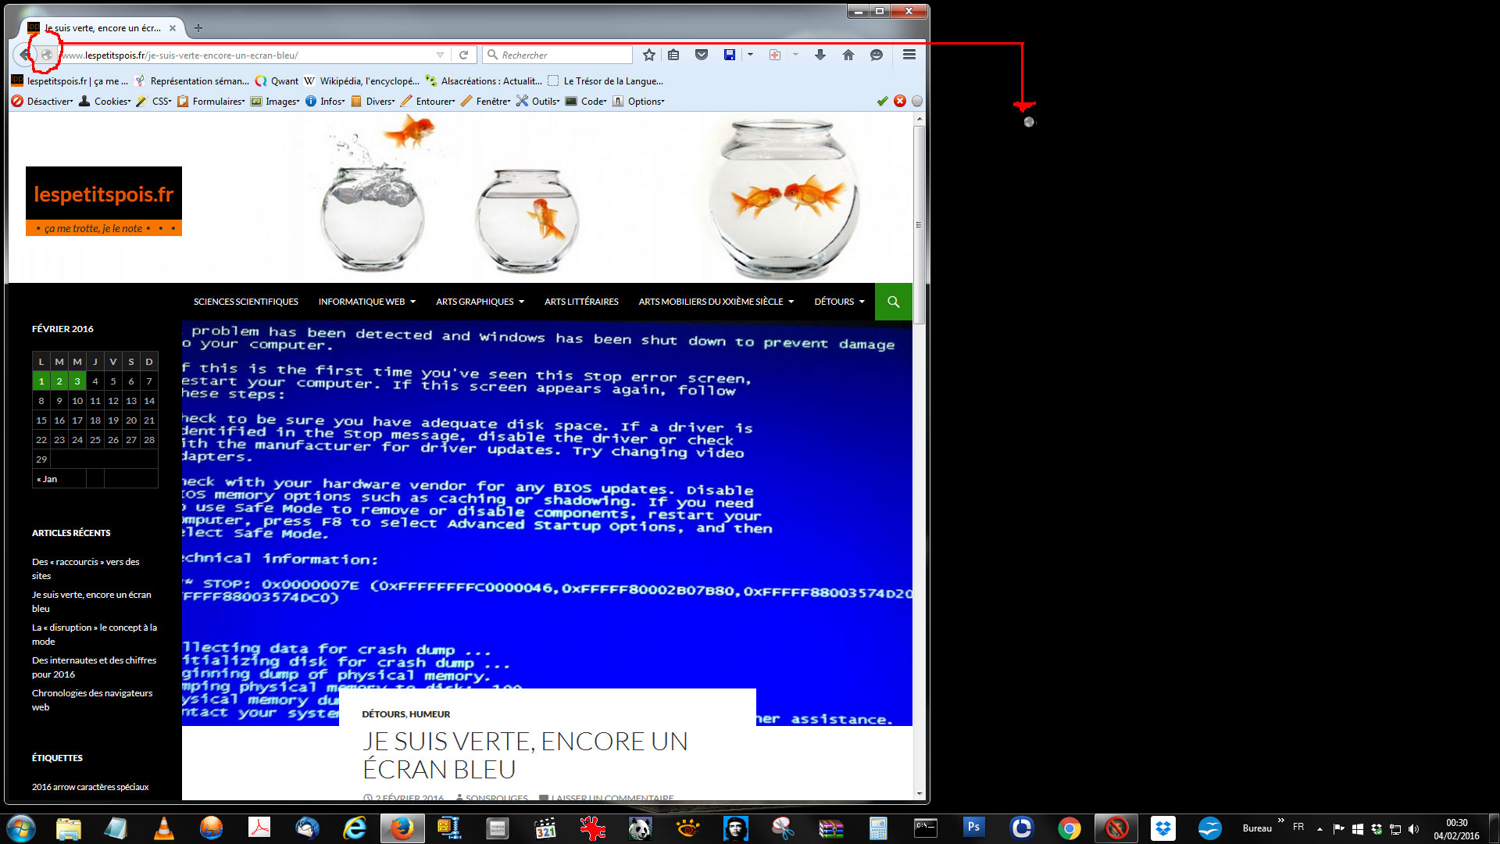The width and height of the screenshot is (1500, 844).
Task: Open the bookmarks list icon
Action: pyautogui.click(x=673, y=55)
